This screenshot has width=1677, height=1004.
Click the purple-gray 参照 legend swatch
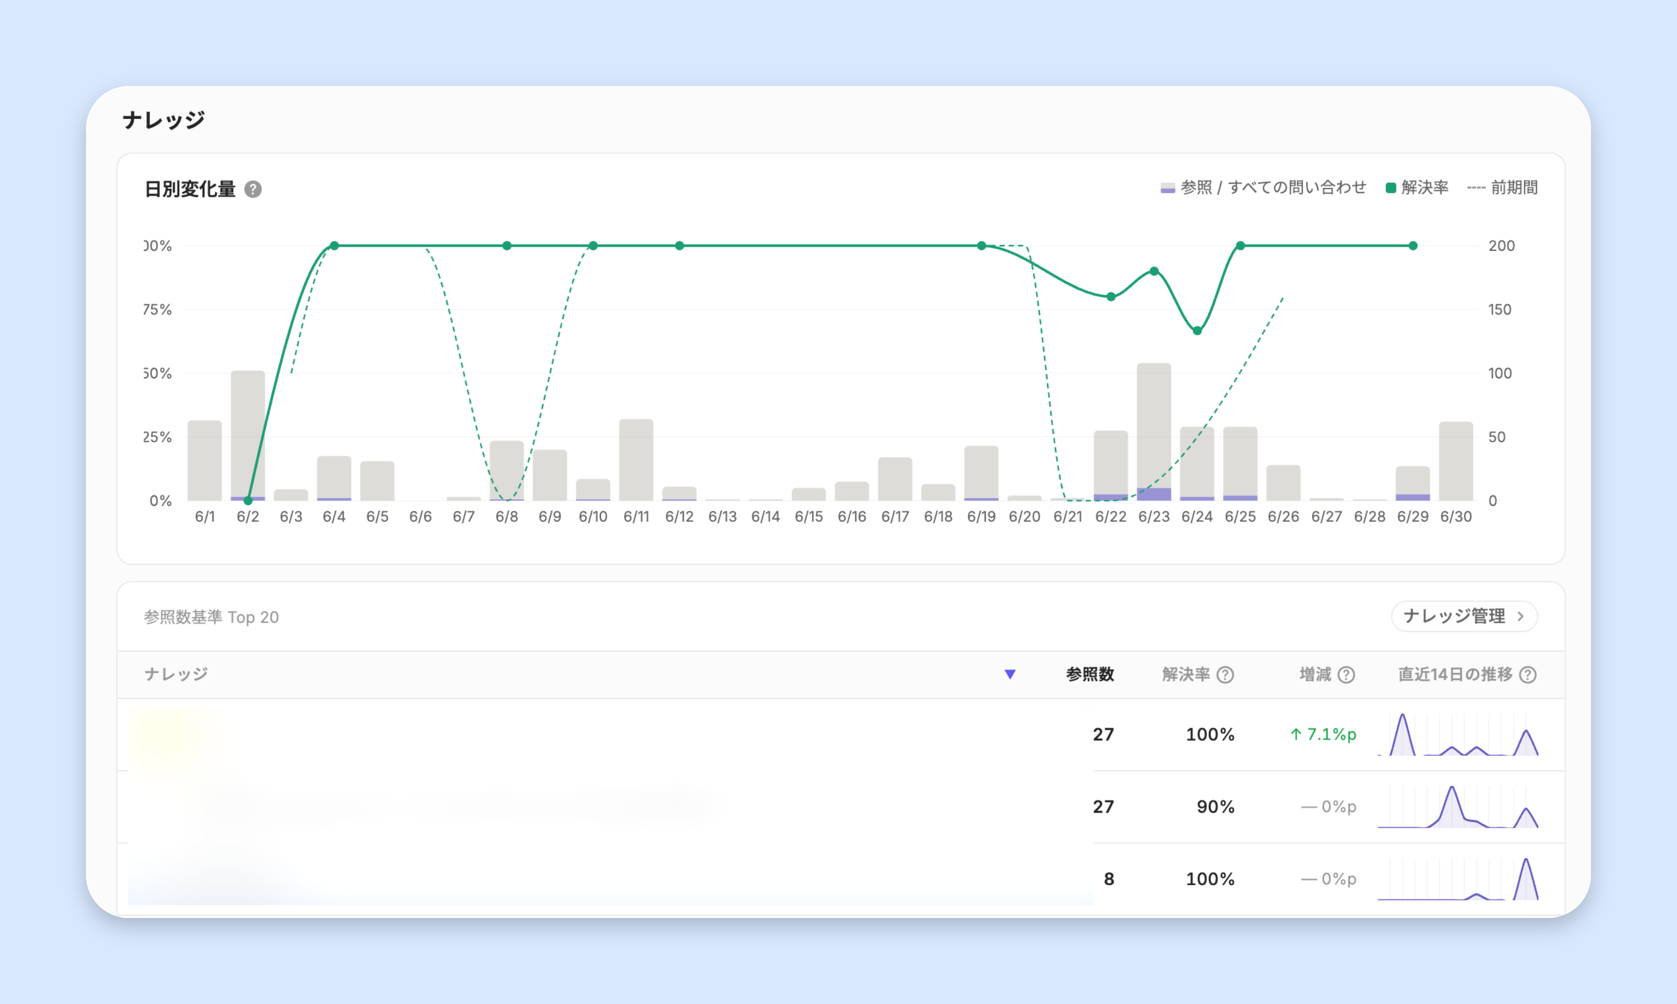click(x=1167, y=188)
